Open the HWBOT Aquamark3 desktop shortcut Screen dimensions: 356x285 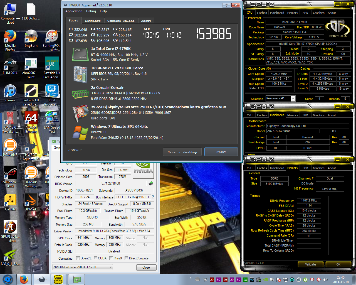(31, 149)
